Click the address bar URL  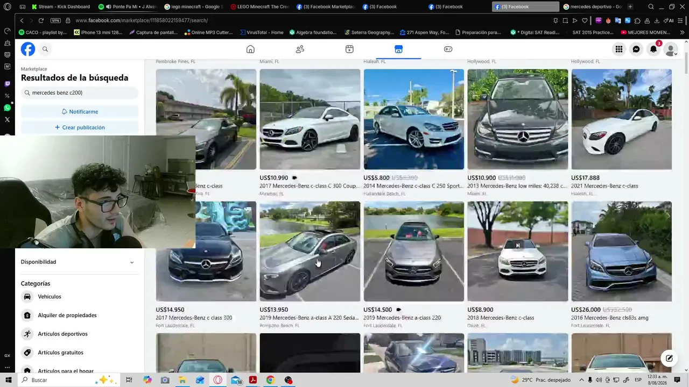[142, 20]
